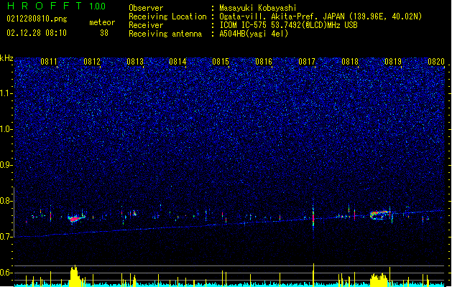Click the 0814 time axis marker
Screen dimensions: 452x287
pos(177,62)
